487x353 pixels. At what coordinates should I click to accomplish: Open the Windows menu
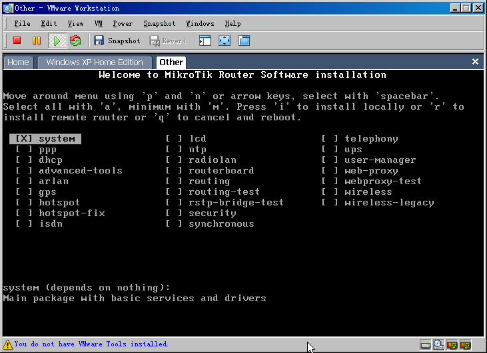[x=200, y=23]
